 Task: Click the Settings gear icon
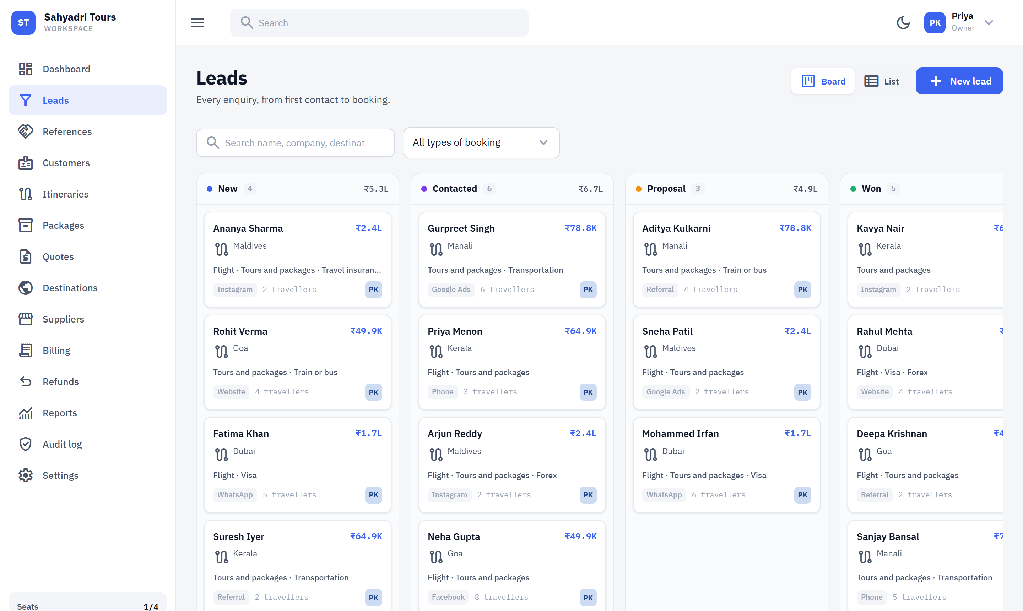[x=26, y=476]
